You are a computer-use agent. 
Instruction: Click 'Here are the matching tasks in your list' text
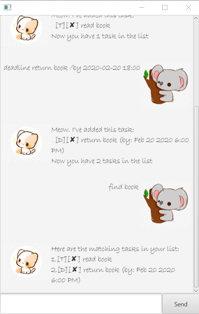[115, 249]
